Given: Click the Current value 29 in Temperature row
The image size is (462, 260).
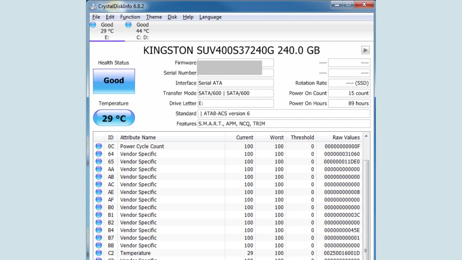Looking at the screenshot, I should [250, 253].
